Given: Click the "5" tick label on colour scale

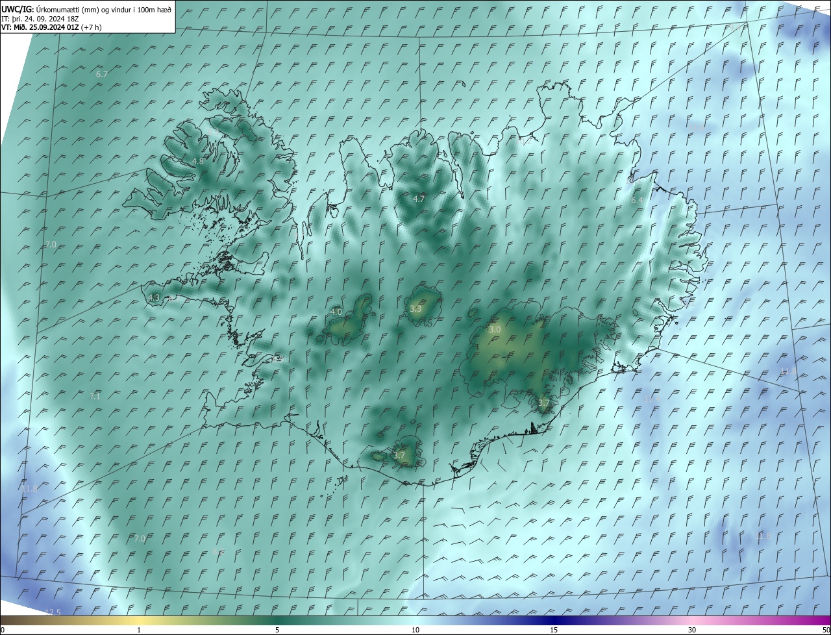Looking at the screenshot, I should pyautogui.click(x=277, y=630).
